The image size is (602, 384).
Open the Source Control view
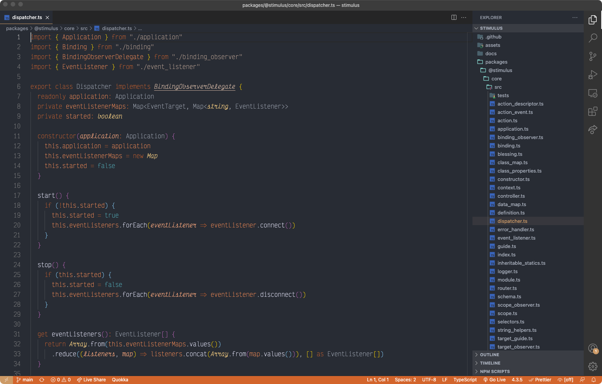(x=593, y=56)
